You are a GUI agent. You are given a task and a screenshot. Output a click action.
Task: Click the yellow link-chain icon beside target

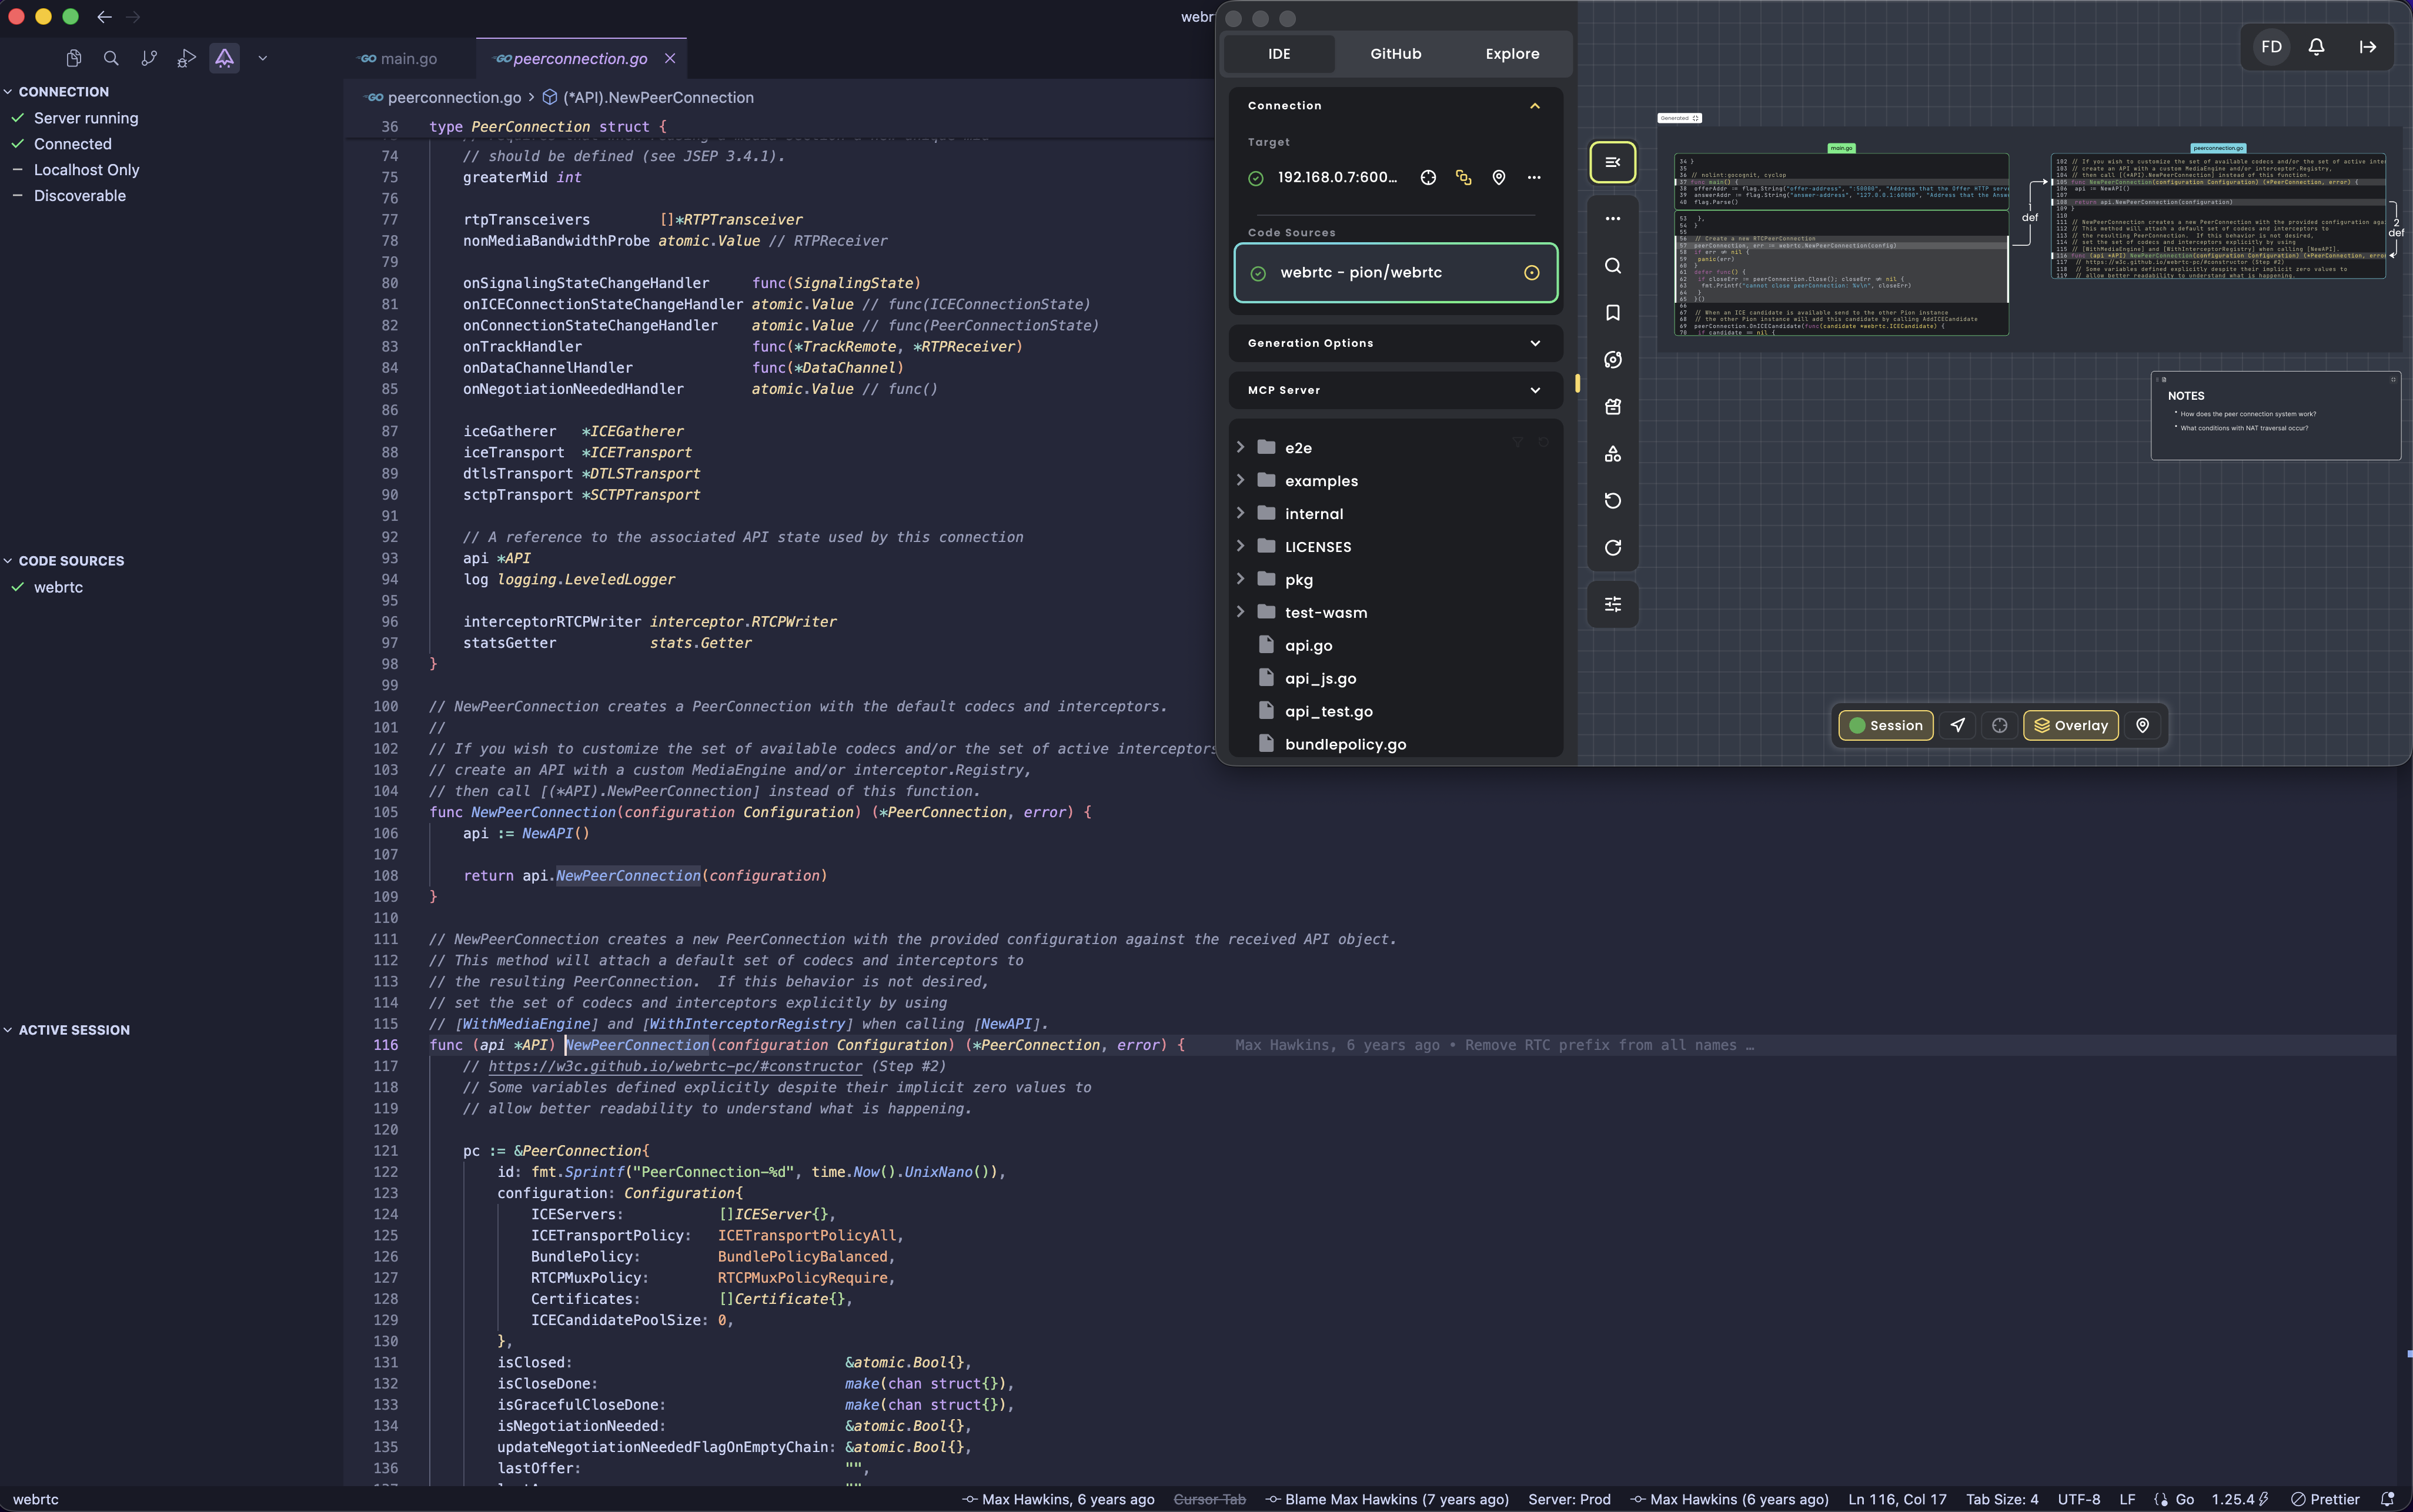click(x=1463, y=178)
